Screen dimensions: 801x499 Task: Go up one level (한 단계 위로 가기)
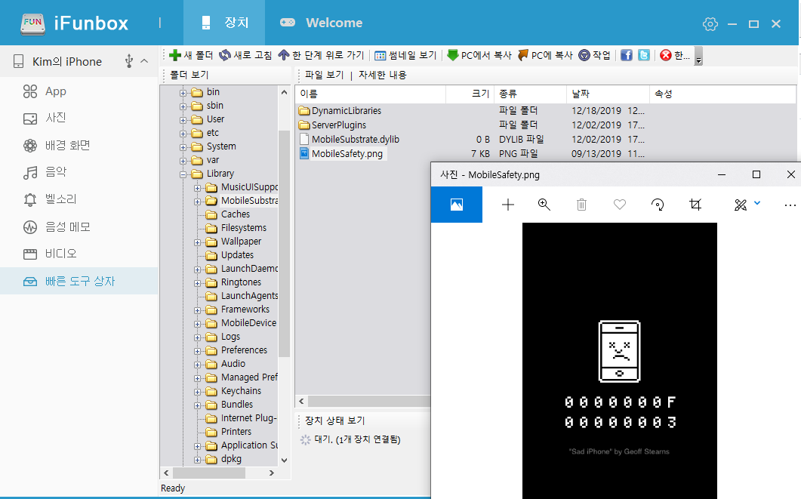[x=321, y=55]
